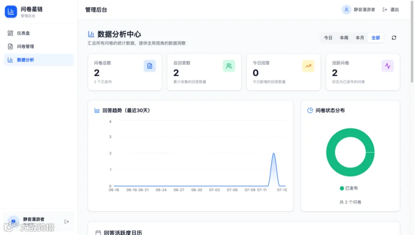Click the user avatar icon in header
Screen dimensions: 414x235
[346, 10]
